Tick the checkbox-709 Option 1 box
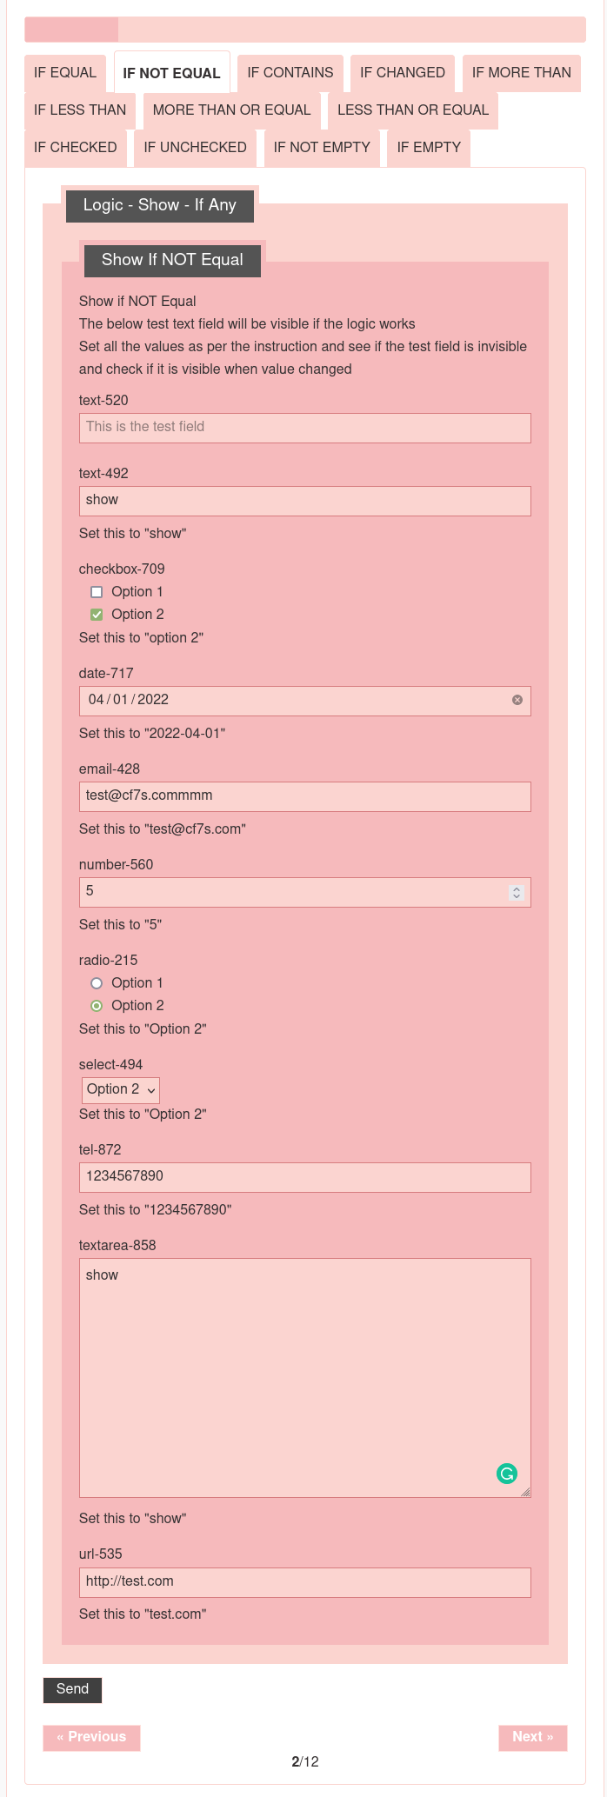The height and width of the screenshot is (1797, 607). tap(97, 592)
